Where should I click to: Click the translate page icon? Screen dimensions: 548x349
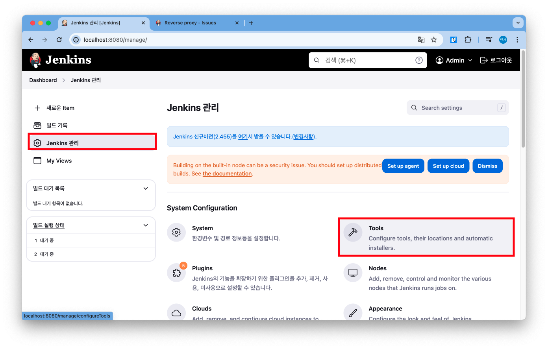click(x=421, y=40)
